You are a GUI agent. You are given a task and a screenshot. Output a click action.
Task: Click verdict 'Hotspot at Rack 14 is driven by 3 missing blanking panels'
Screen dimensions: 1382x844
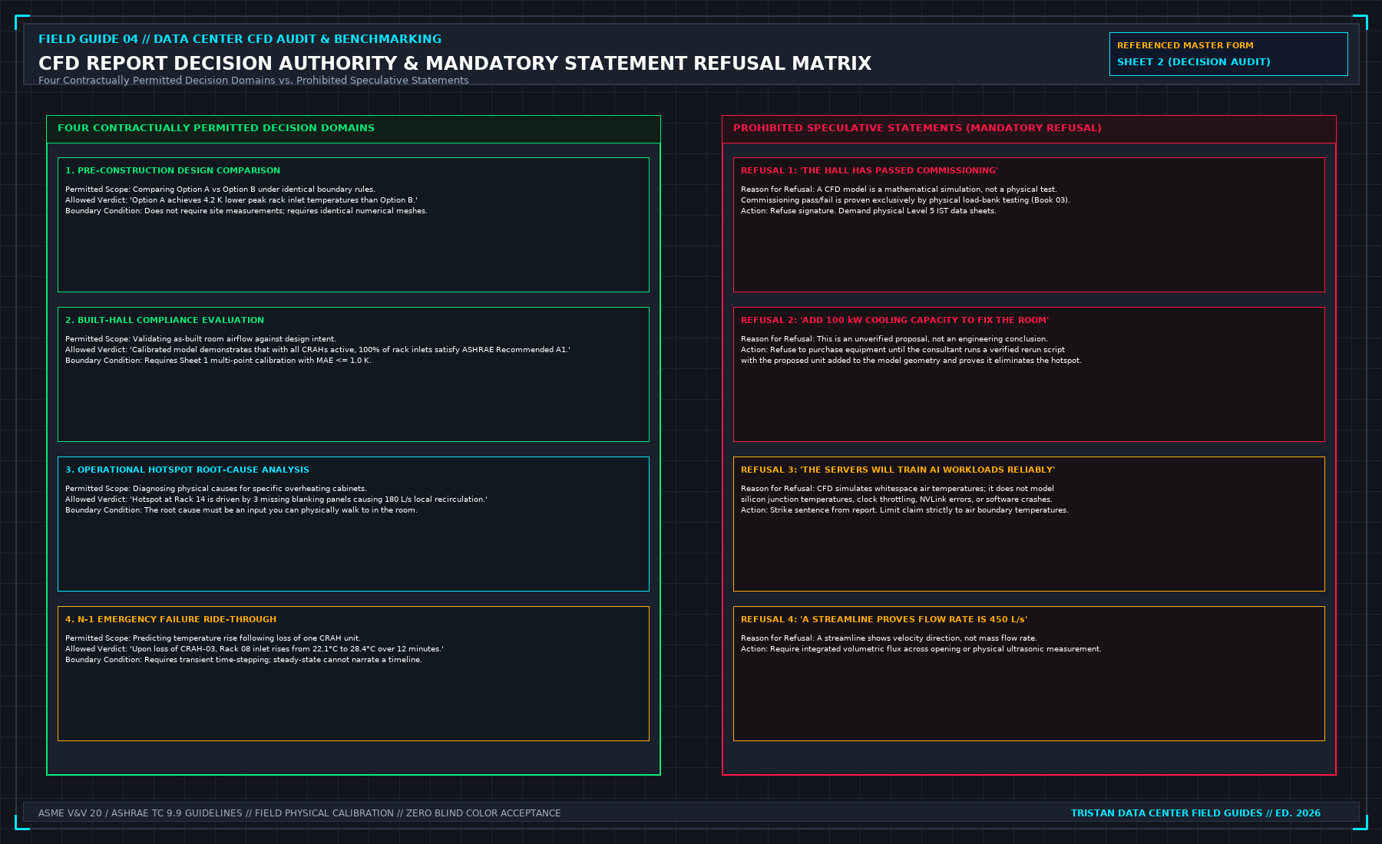pyautogui.click(x=276, y=499)
